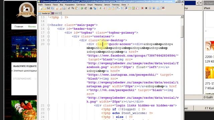214x120 pixels.
Task: Click the Open file toolbar icon
Action: point(44,8)
